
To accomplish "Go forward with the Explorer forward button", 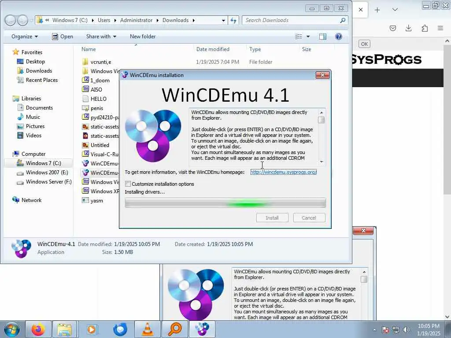I will 22,20.
